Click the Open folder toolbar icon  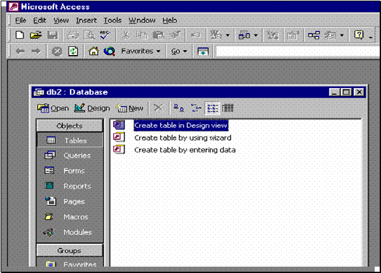pyautogui.click(x=35, y=35)
